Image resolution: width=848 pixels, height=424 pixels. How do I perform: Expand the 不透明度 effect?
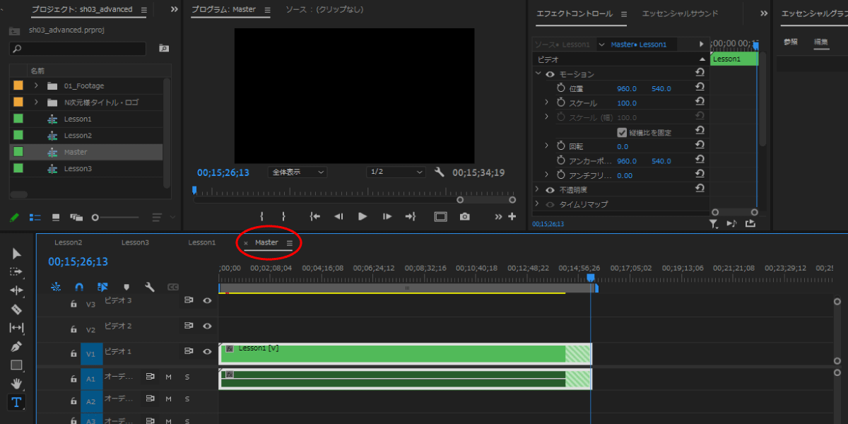(x=538, y=189)
